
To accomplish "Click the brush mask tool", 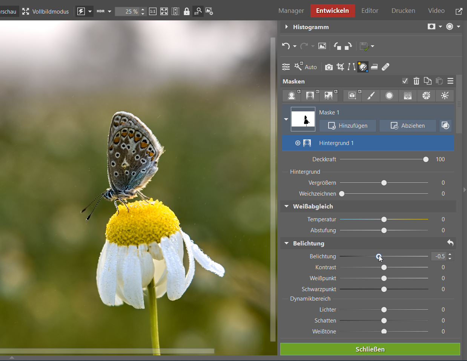I will pyautogui.click(x=371, y=96).
